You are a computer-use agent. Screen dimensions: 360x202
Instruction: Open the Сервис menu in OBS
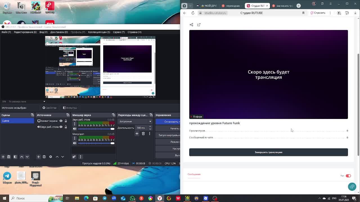(x=119, y=32)
